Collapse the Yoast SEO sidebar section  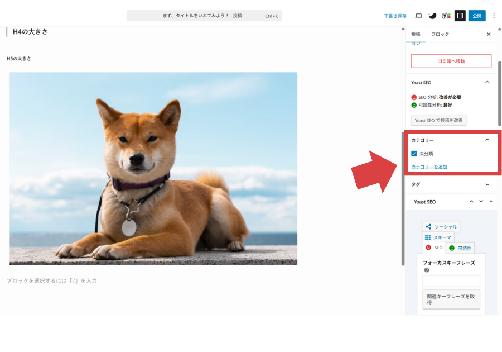487,82
